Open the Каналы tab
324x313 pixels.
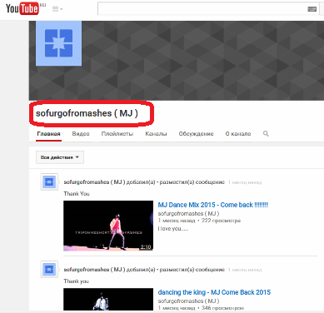pos(156,134)
